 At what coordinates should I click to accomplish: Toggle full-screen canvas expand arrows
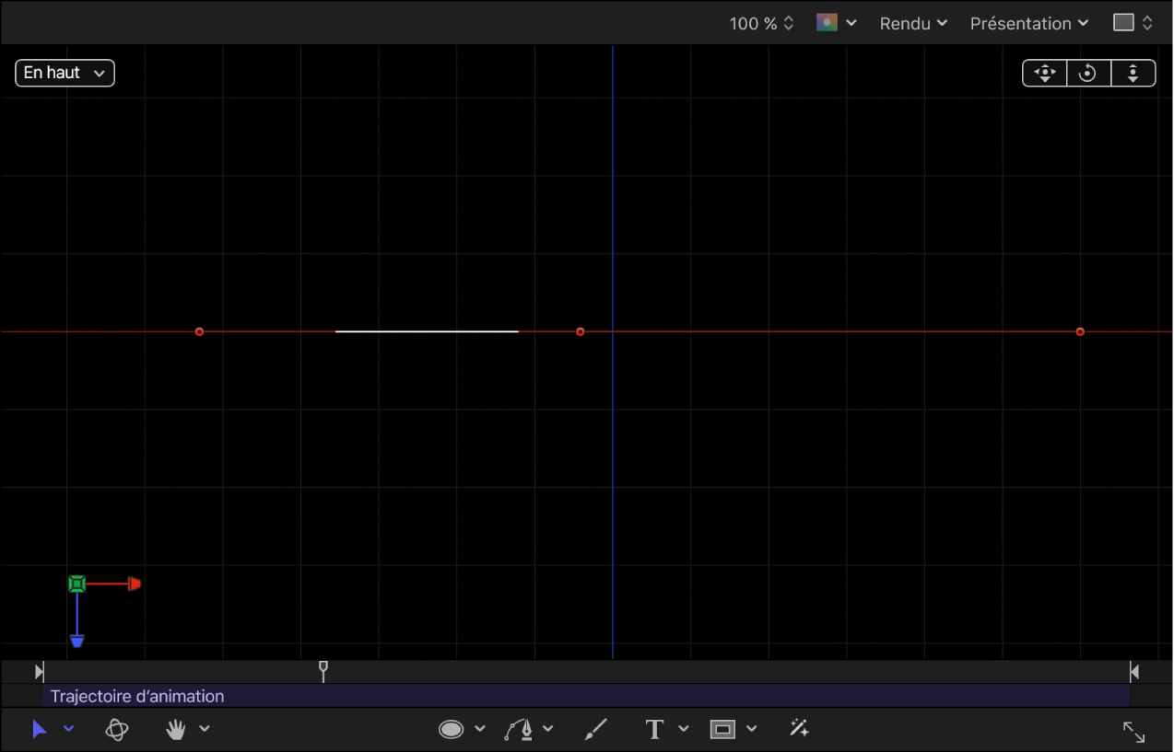coord(1133,733)
